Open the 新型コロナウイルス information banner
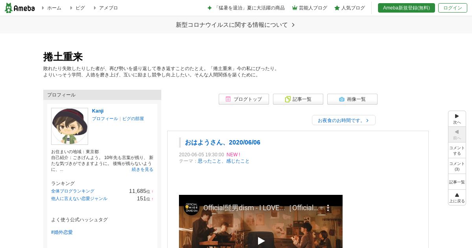This screenshot has width=472, height=248. [x=236, y=25]
